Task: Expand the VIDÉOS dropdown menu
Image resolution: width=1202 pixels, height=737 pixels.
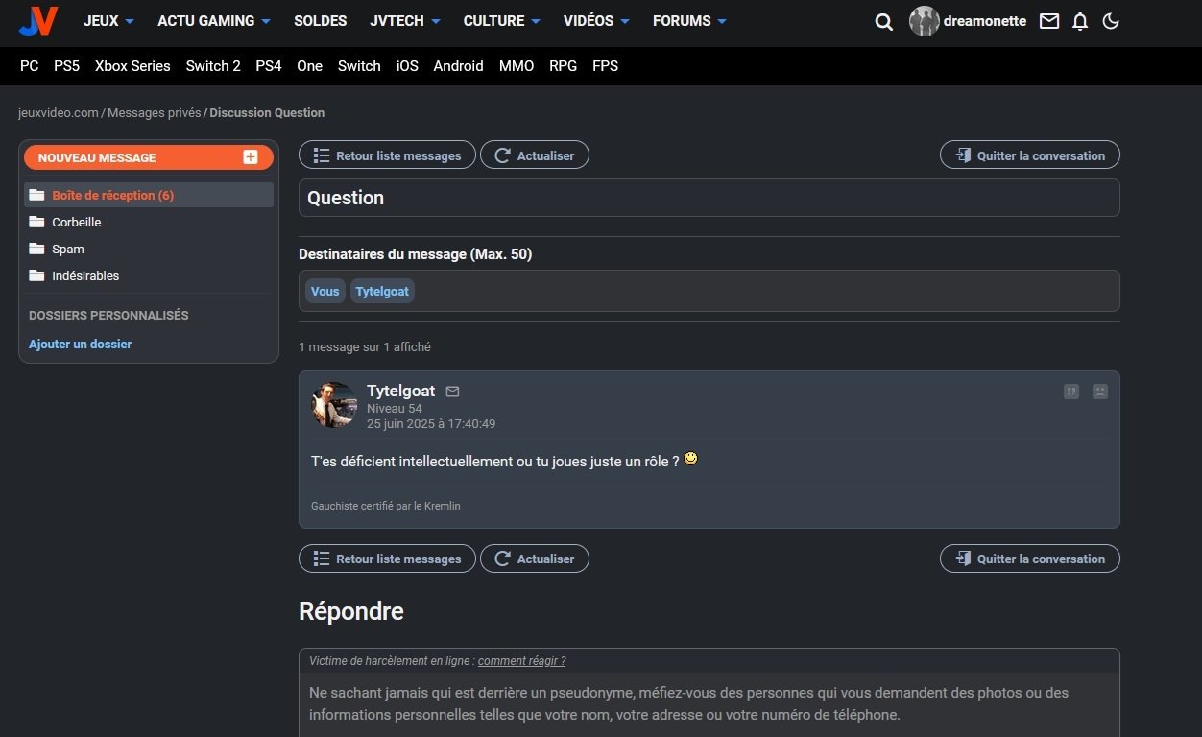Action: click(x=596, y=21)
